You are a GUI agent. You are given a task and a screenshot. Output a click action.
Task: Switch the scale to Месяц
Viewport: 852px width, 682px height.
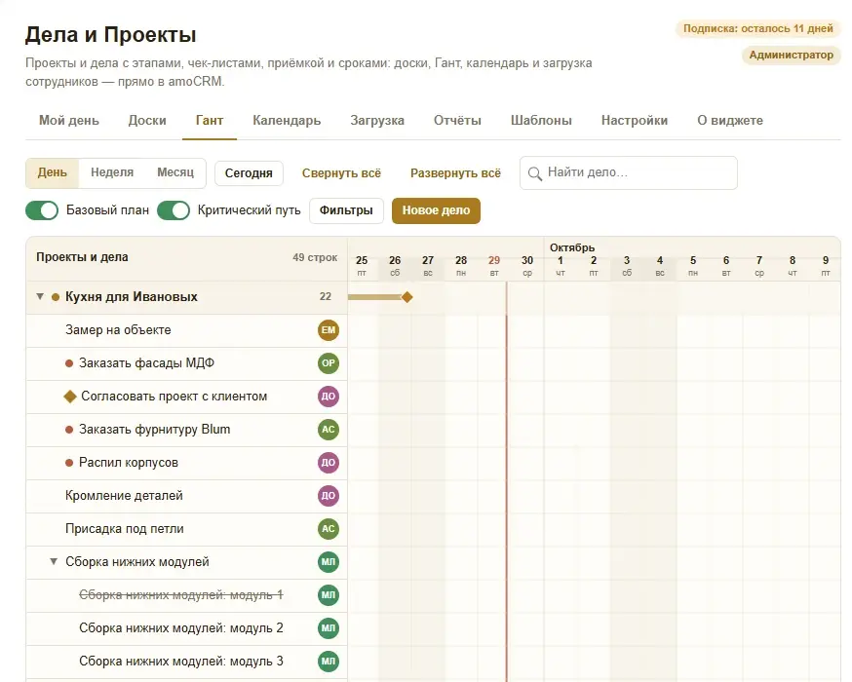pyautogui.click(x=175, y=172)
